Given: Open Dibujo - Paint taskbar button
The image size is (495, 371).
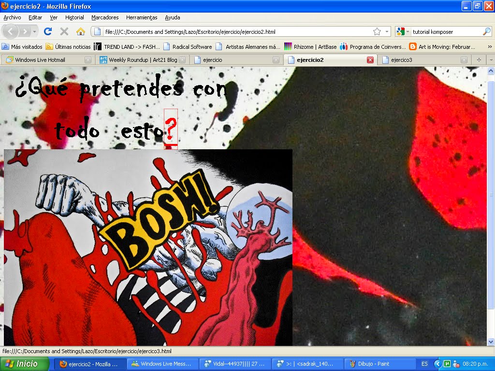Looking at the screenshot, I should (x=380, y=364).
